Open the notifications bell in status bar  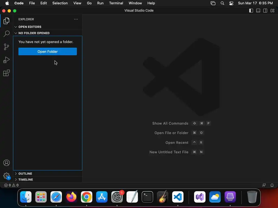coord(272,185)
